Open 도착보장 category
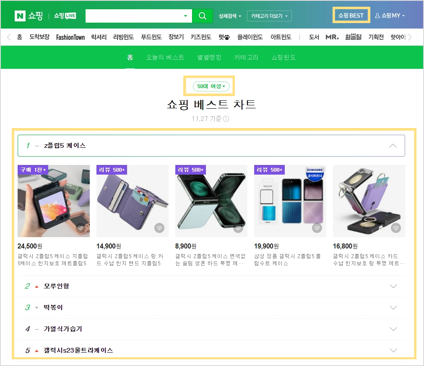424x366 pixels. [39, 37]
